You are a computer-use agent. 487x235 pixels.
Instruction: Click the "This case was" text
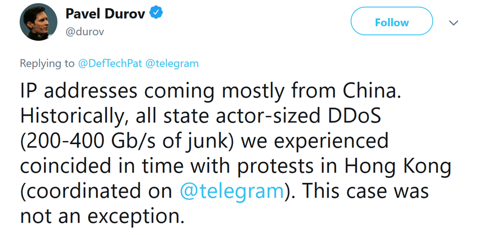365,191
